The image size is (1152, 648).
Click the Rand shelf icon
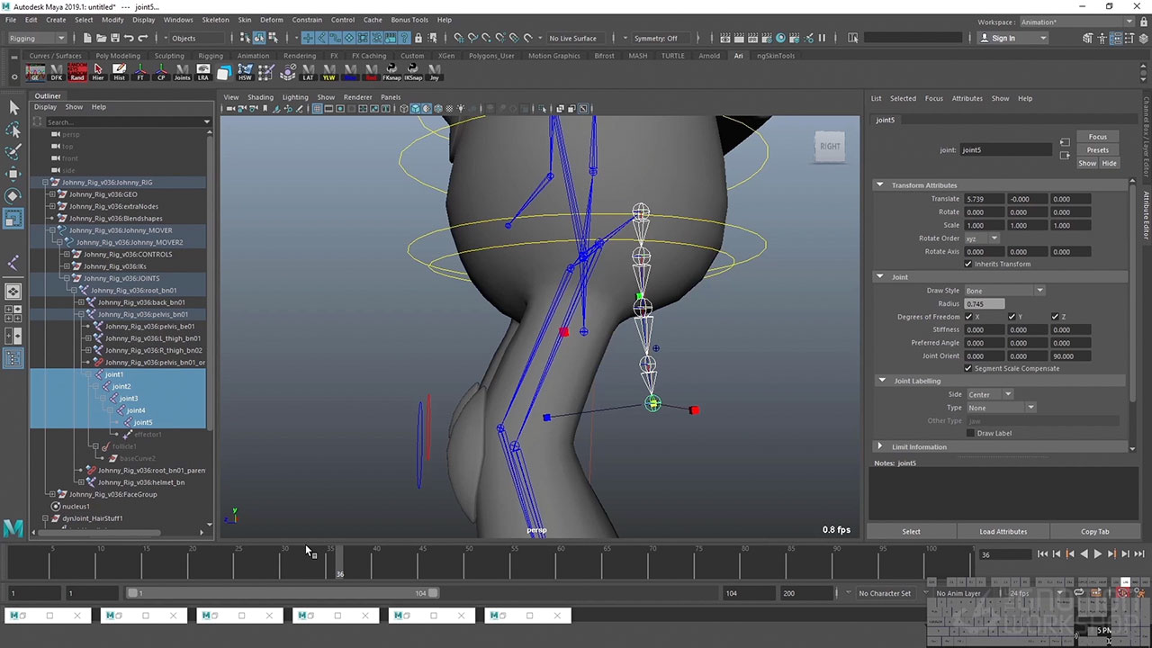click(77, 72)
